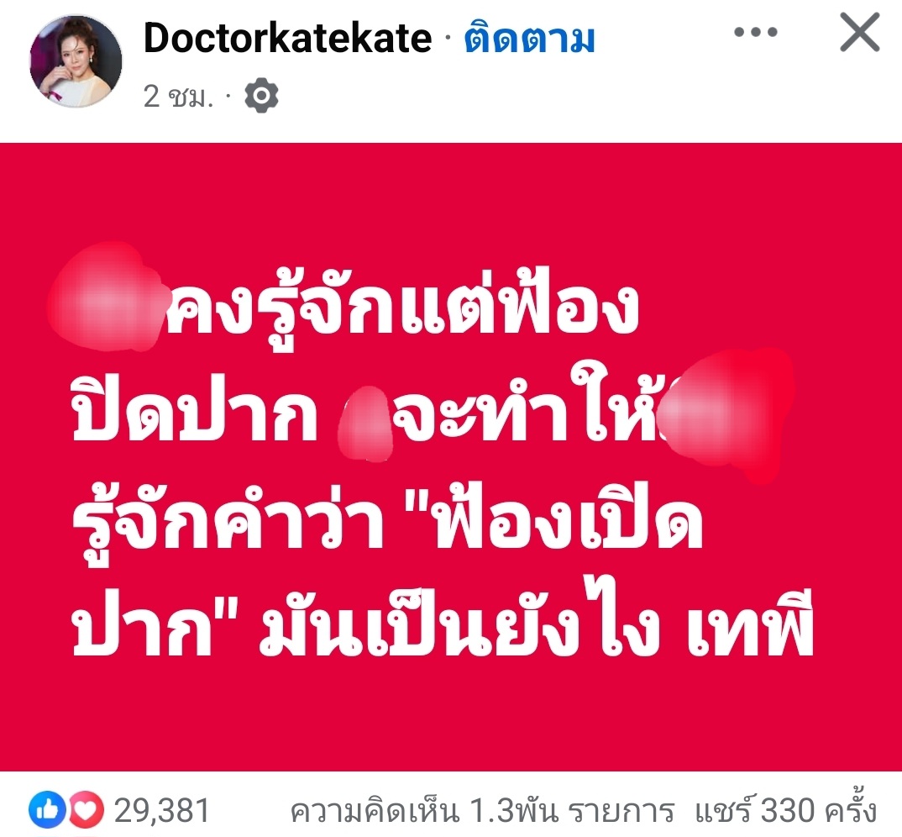Open the Doctorkatekate page name link
The height and width of the screenshot is (837, 902).
pyautogui.click(x=287, y=38)
